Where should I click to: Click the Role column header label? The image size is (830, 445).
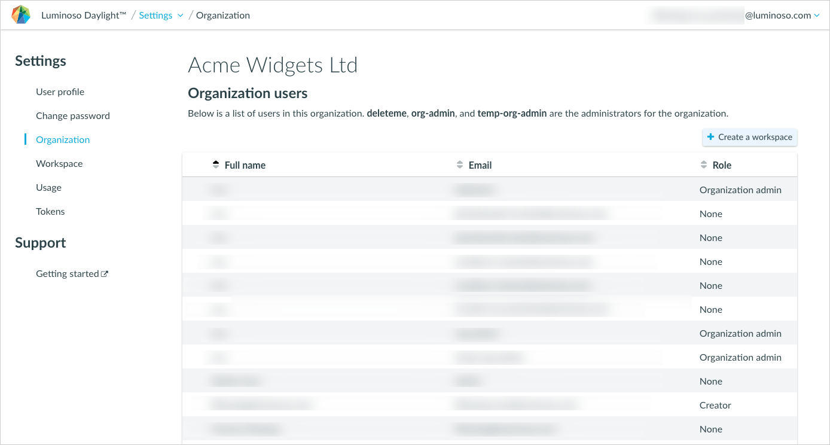tap(722, 166)
